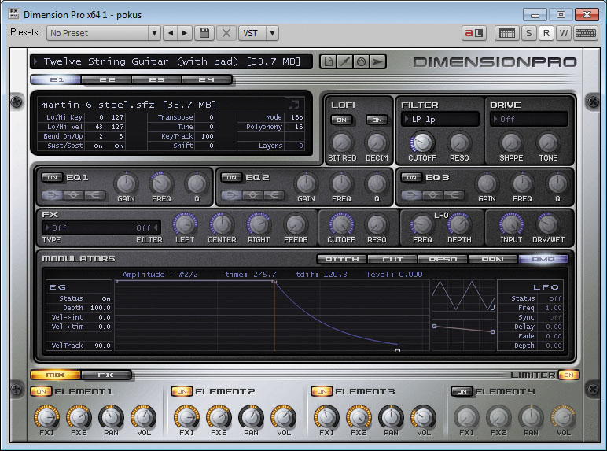Image resolution: width=607 pixels, height=451 pixels.
Task: Enable Element 4 with its ON button
Action: click(x=461, y=391)
